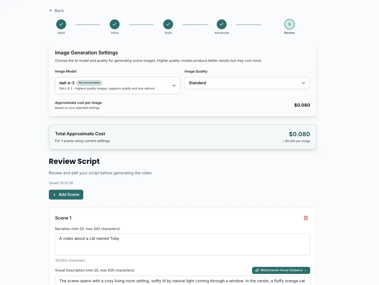This screenshot has width=379, height=285.
Task: Go to the Style step checkmark
Action: (x=168, y=24)
